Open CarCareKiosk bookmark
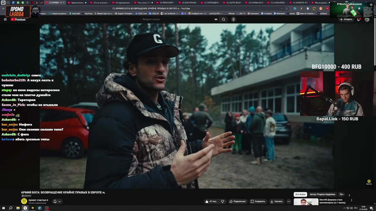The width and height of the screenshot is (376, 211). pos(170,13)
